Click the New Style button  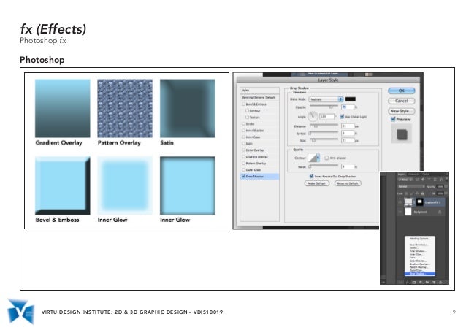402,111
